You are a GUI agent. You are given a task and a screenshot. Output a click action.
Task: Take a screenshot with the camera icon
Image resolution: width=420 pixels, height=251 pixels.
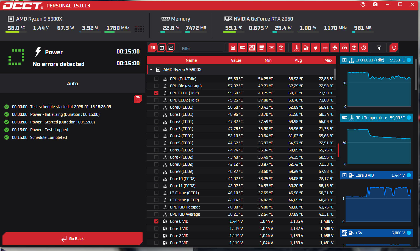click(x=375, y=4)
